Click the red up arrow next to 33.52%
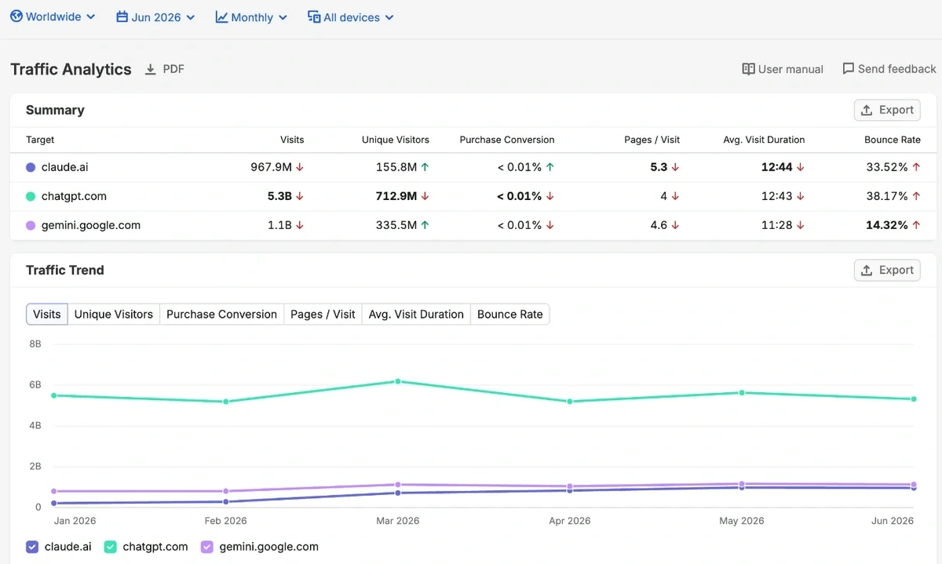This screenshot has height=564, width=942. point(916,167)
